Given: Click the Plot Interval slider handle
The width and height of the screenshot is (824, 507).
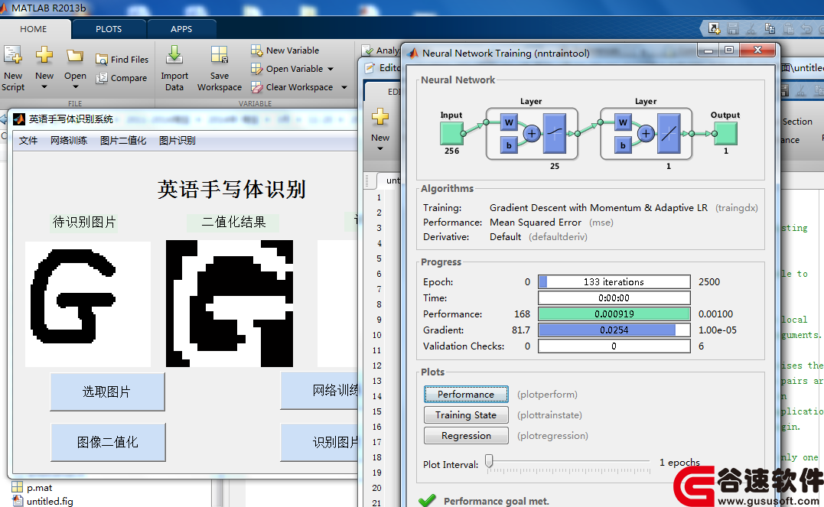Looking at the screenshot, I should tap(489, 461).
